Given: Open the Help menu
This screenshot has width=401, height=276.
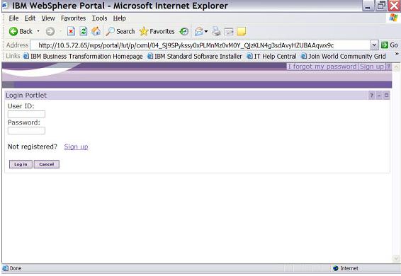Looking at the screenshot, I should [120, 18].
